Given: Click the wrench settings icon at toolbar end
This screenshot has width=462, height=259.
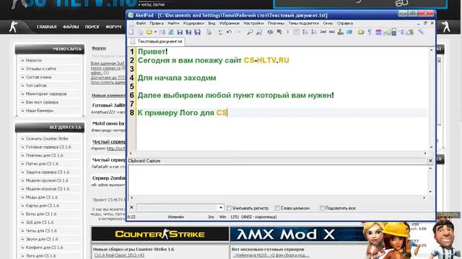Looking at the screenshot, I should click(x=421, y=32).
